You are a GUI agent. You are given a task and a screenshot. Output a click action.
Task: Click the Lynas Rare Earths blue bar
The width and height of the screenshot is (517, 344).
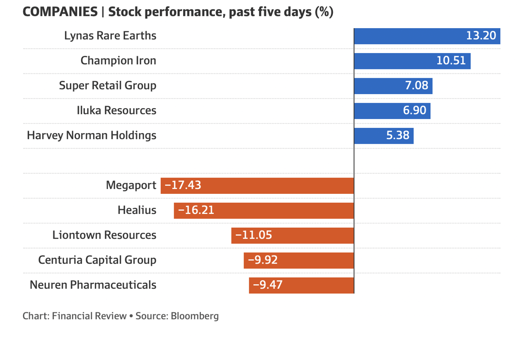point(427,36)
